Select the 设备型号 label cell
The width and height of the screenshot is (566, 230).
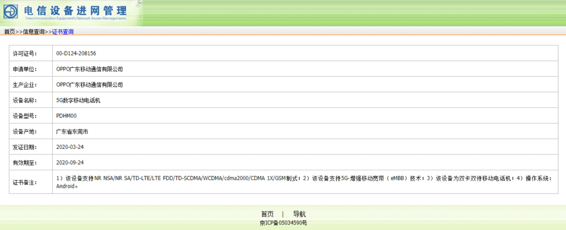tap(31, 116)
